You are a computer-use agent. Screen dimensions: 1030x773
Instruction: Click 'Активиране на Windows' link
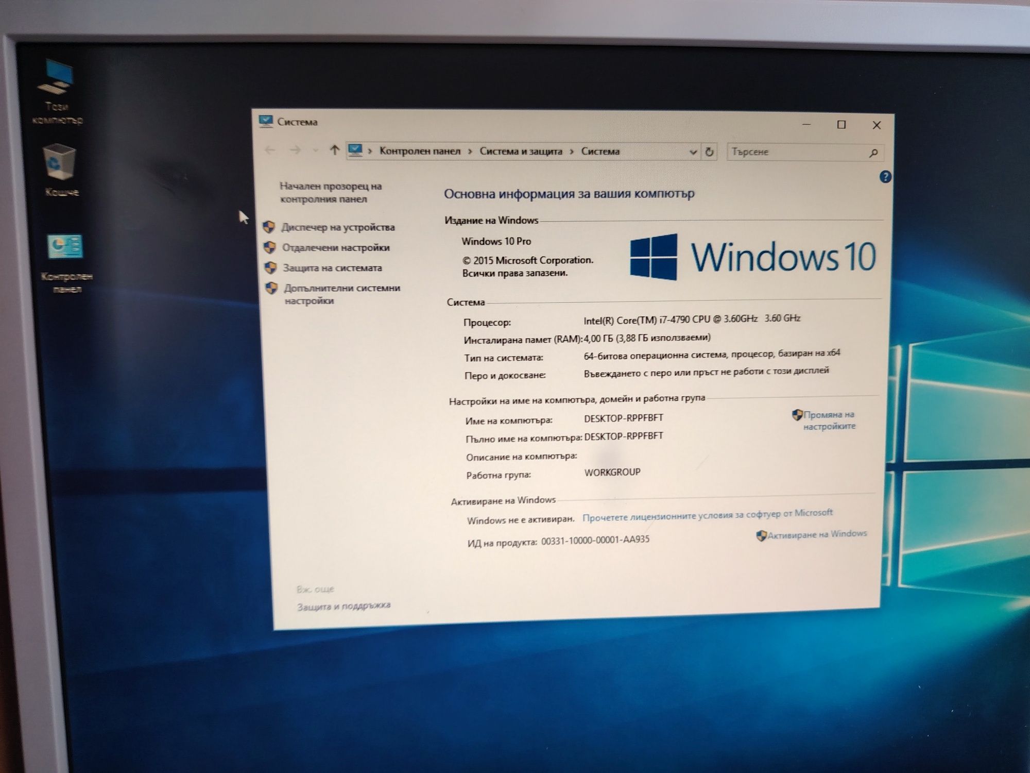coord(817,534)
